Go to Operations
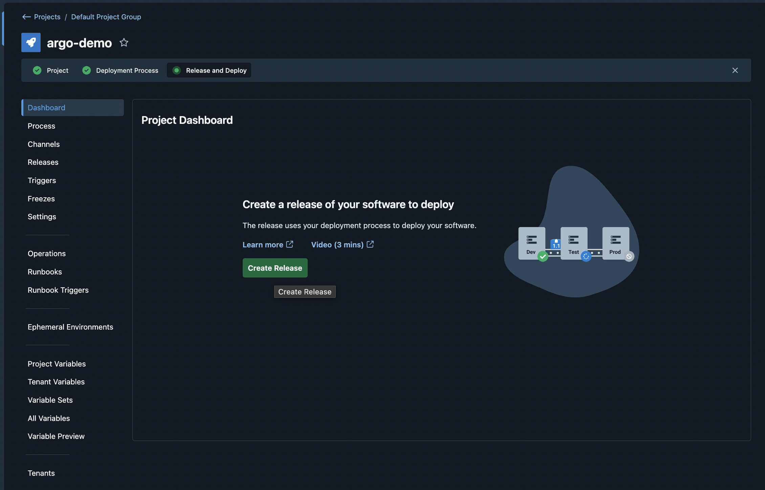This screenshot has height=490, width=765. pyautogui.click(x=47, y=253)
